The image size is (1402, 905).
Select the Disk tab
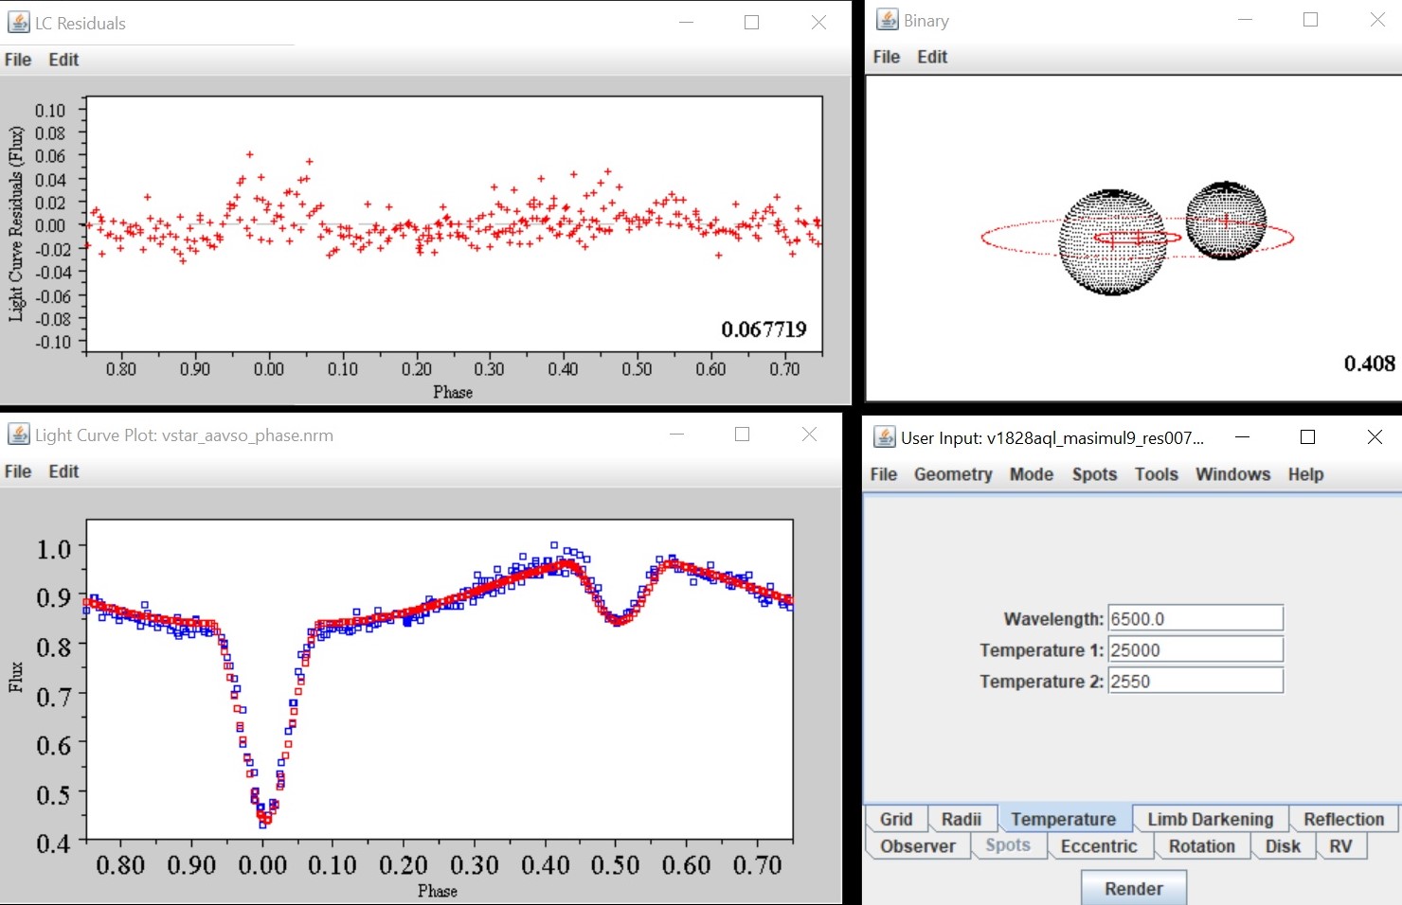(x=1282, y=846)
